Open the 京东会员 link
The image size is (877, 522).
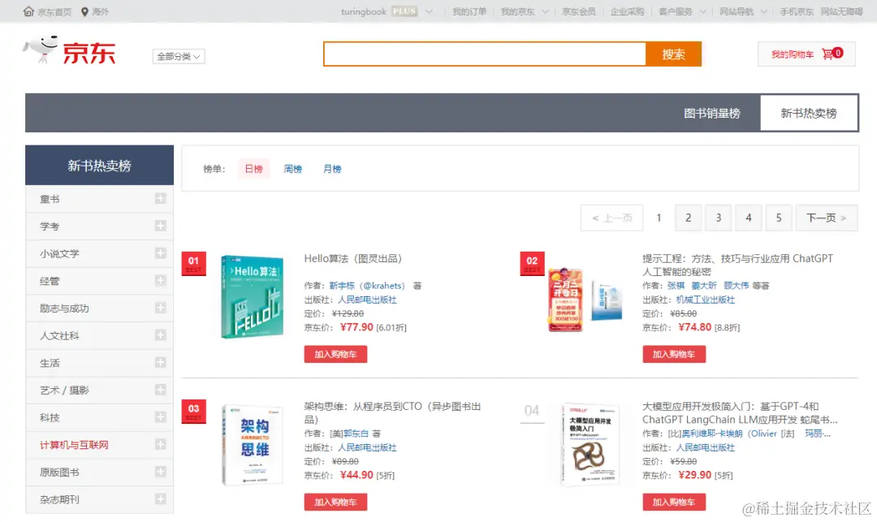(x=579, y=11)
